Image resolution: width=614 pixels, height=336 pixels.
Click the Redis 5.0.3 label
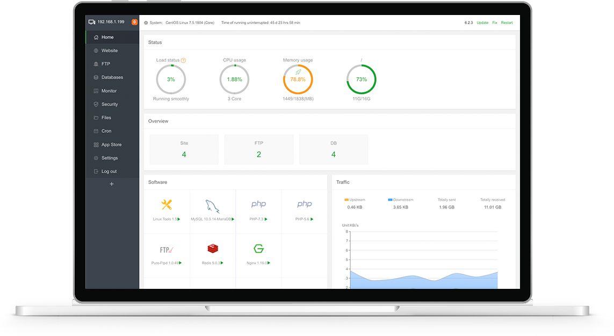point(211,263)
